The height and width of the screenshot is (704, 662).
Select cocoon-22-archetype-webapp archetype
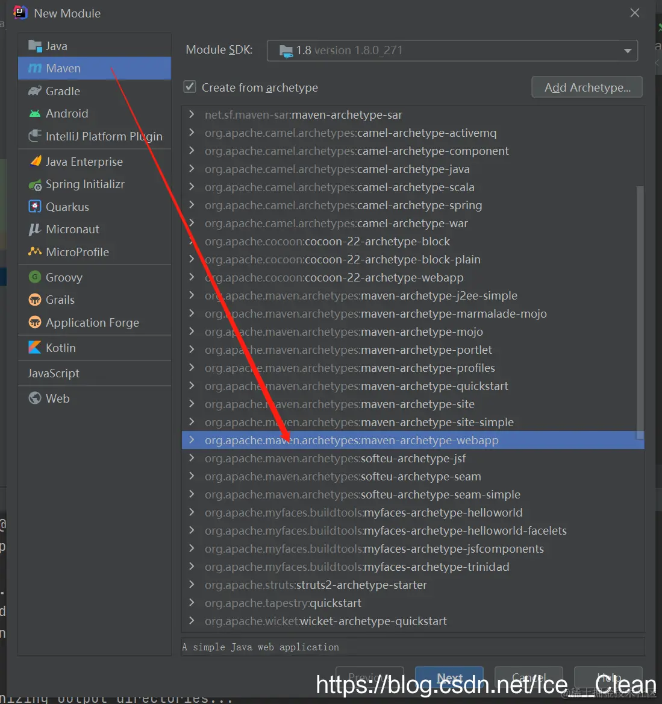[413, 277]
